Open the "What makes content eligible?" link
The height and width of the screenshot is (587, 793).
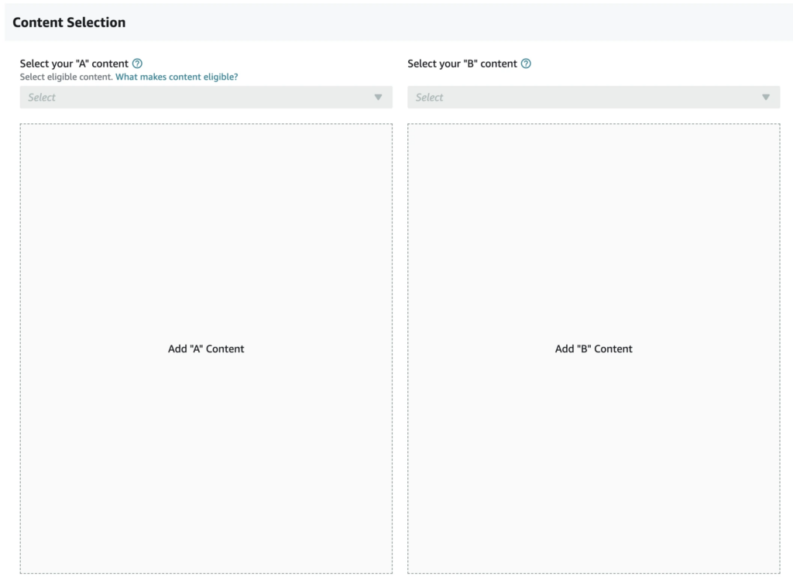pos(177,77)
